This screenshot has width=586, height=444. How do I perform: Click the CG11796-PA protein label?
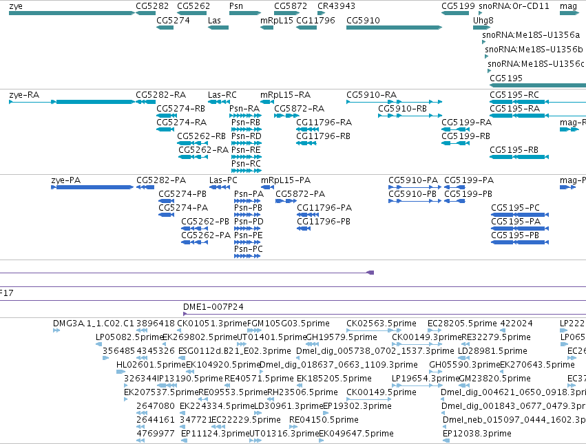point(324,207)
